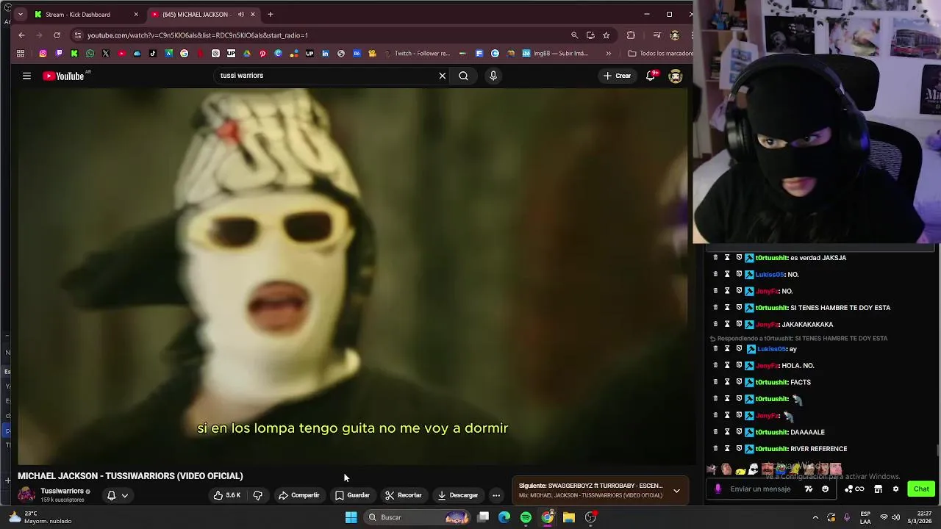Open the Crear menu
The image size is (941, 529).
[618, 76]
